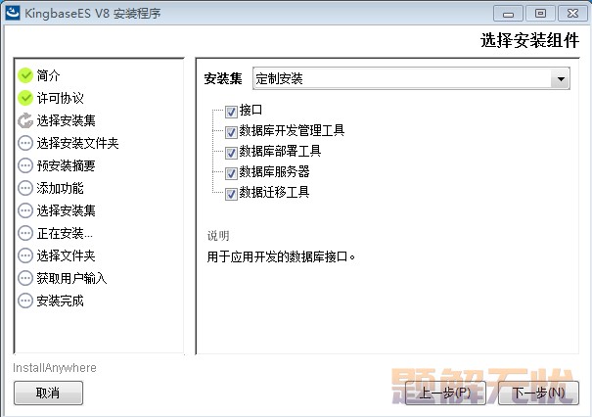
Task: Select the 数据库开发管理工具 tree label
Action: (x=292, y=131)
